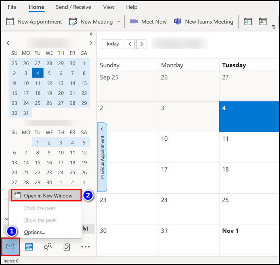Open the People contacts icon
This screenshot has height=265, width=280.
pyautogui.click(x=48, y=247)
